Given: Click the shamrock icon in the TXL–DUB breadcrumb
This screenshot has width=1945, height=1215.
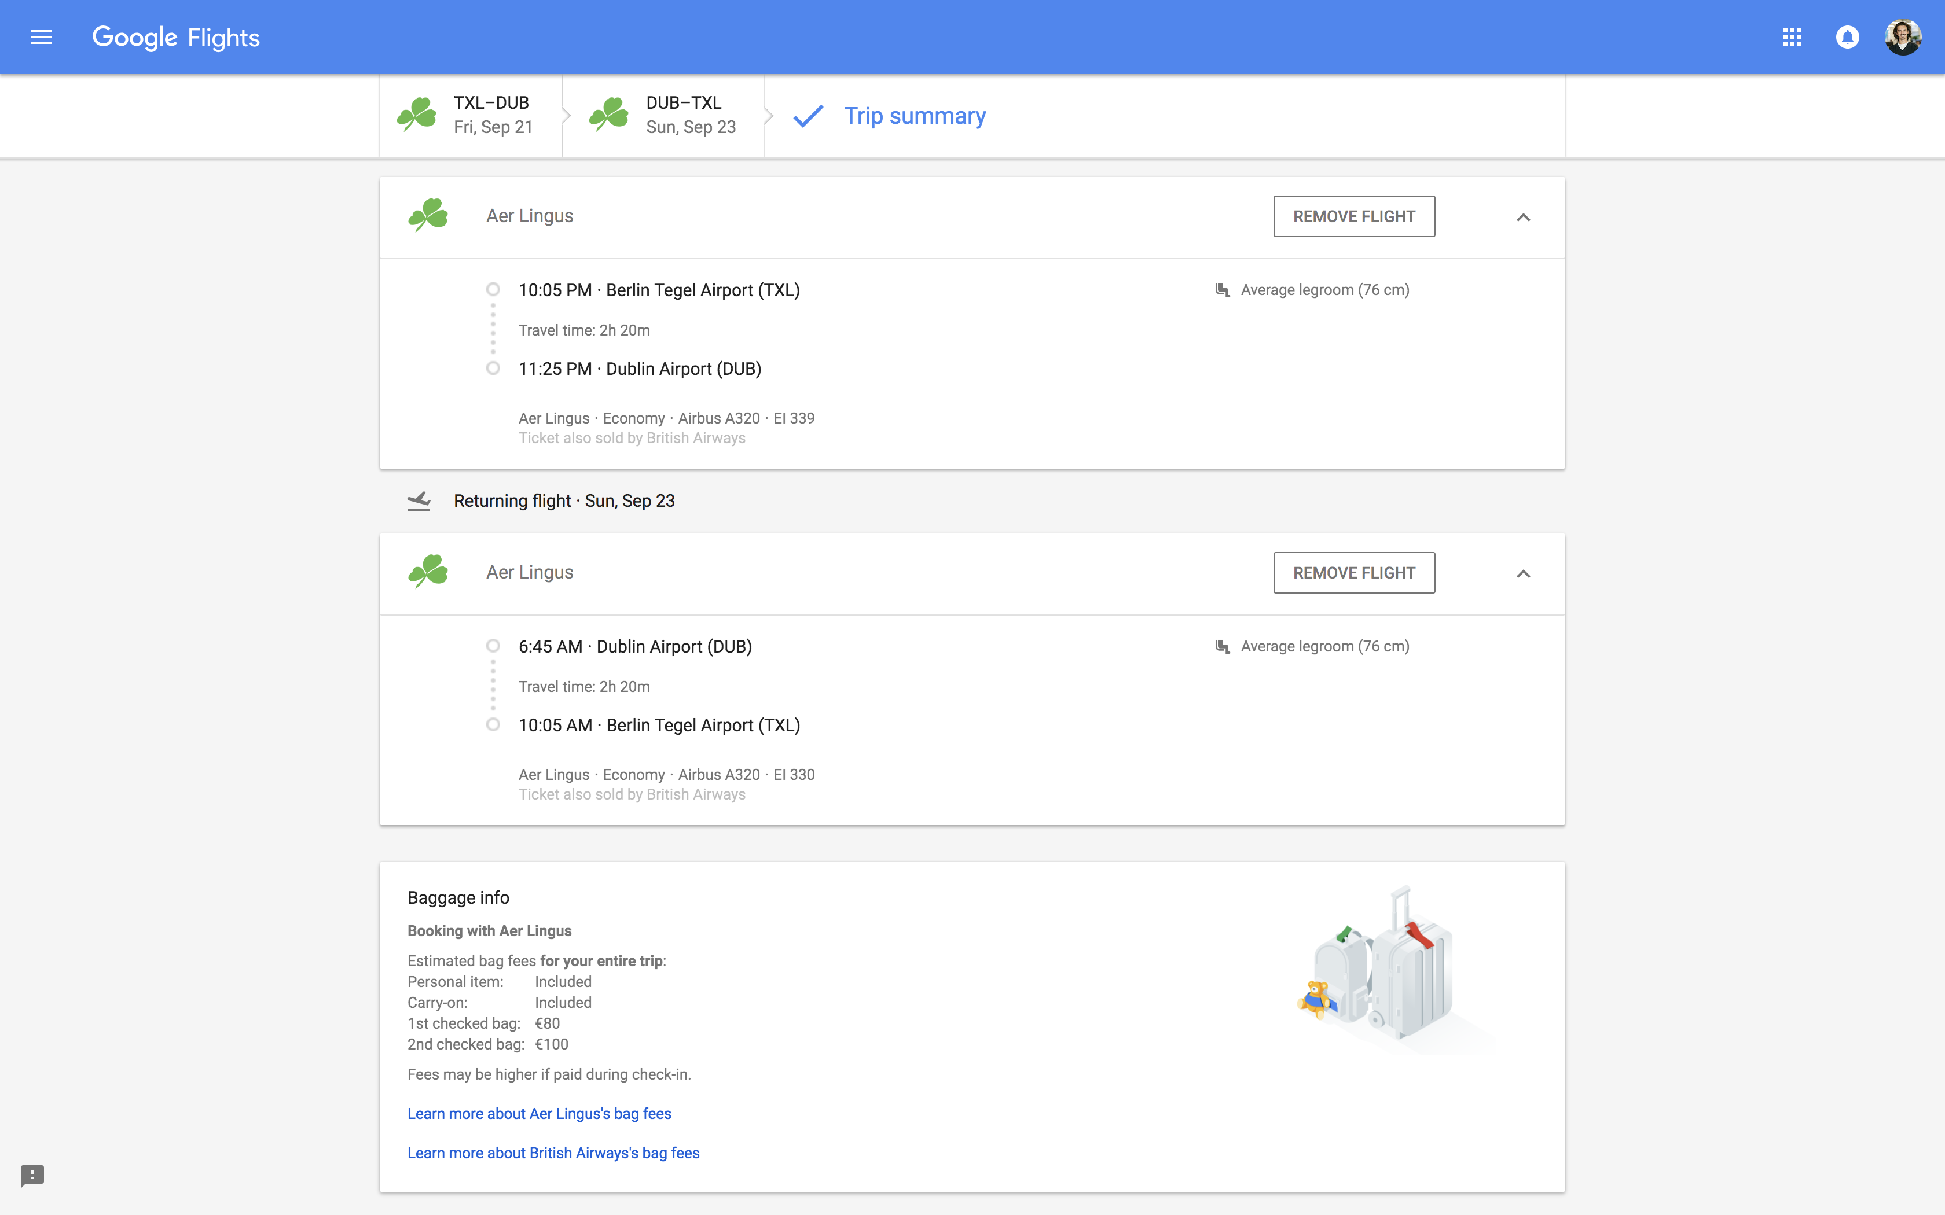Looking at the screenshot, I should click(417, 115).
